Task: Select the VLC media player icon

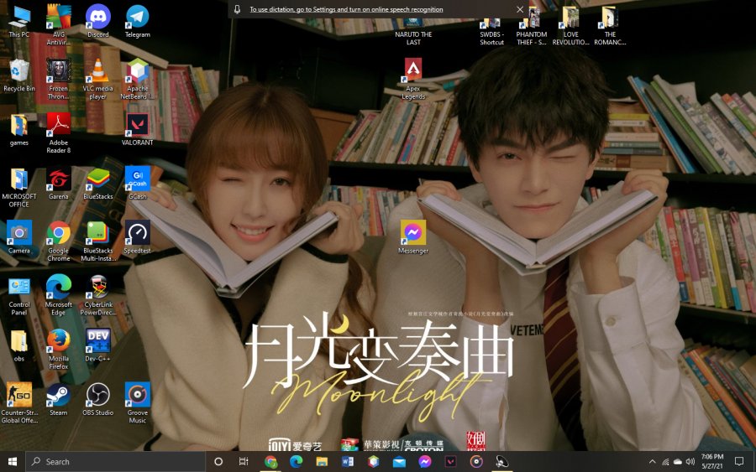Action: point(98,71)
